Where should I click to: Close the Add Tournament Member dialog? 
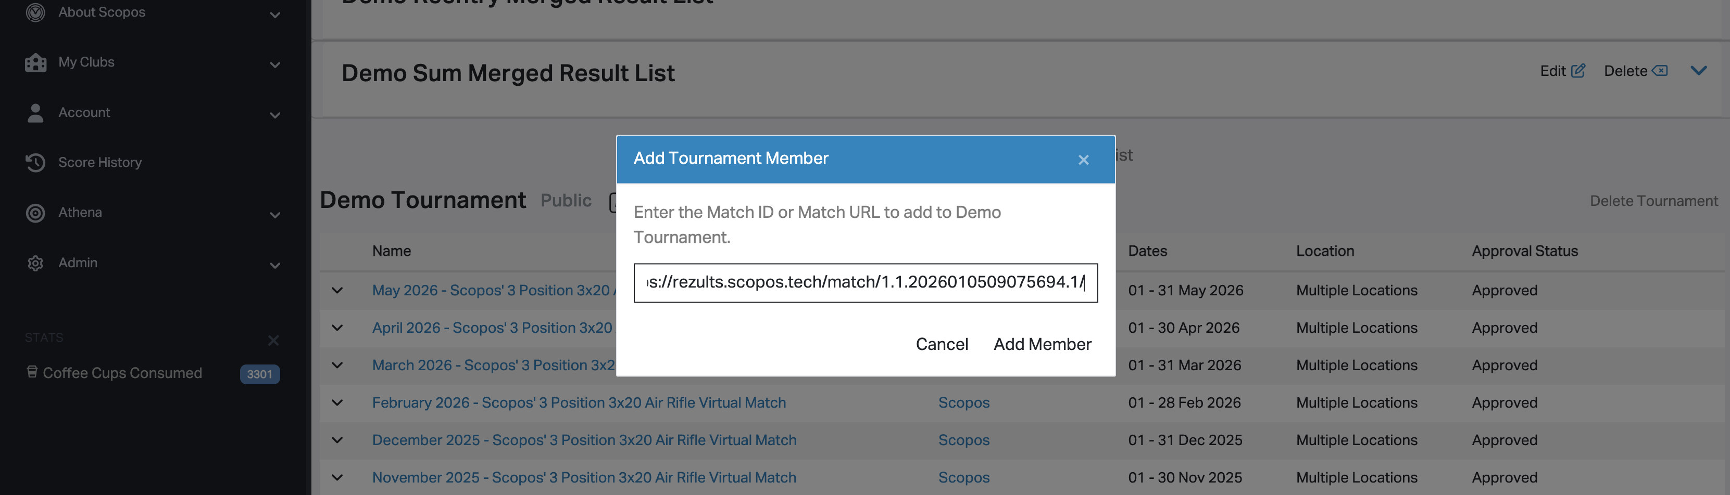[1083, 160]
